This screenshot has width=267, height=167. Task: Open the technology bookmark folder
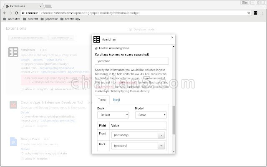(71, 19)
